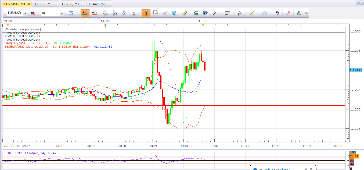Click the 14:00 orange timeline marker
Viewport: 364px width, 170px height.
click(105, 25)
